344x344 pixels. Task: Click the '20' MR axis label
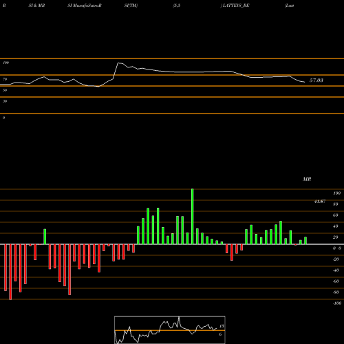pyautogui.click(x=336, y=237)
